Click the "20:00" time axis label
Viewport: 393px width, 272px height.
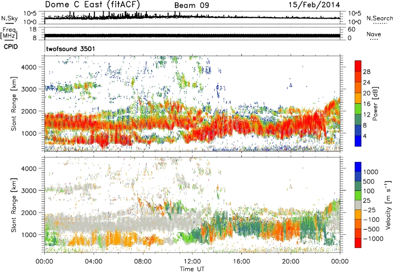click(x=291, y=262)
